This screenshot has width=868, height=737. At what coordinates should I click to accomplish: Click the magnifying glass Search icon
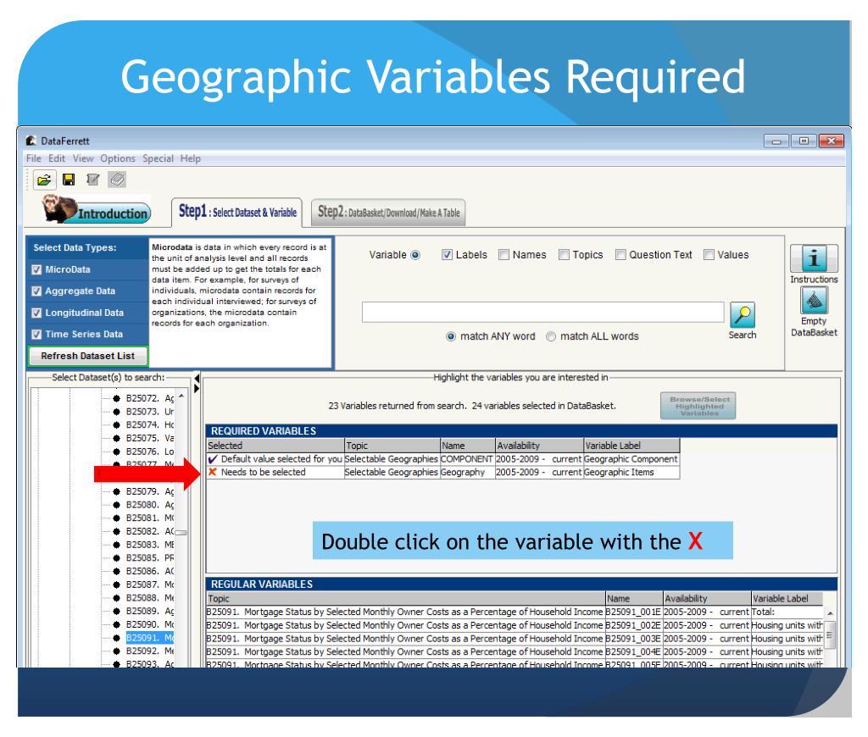[743, 315]
